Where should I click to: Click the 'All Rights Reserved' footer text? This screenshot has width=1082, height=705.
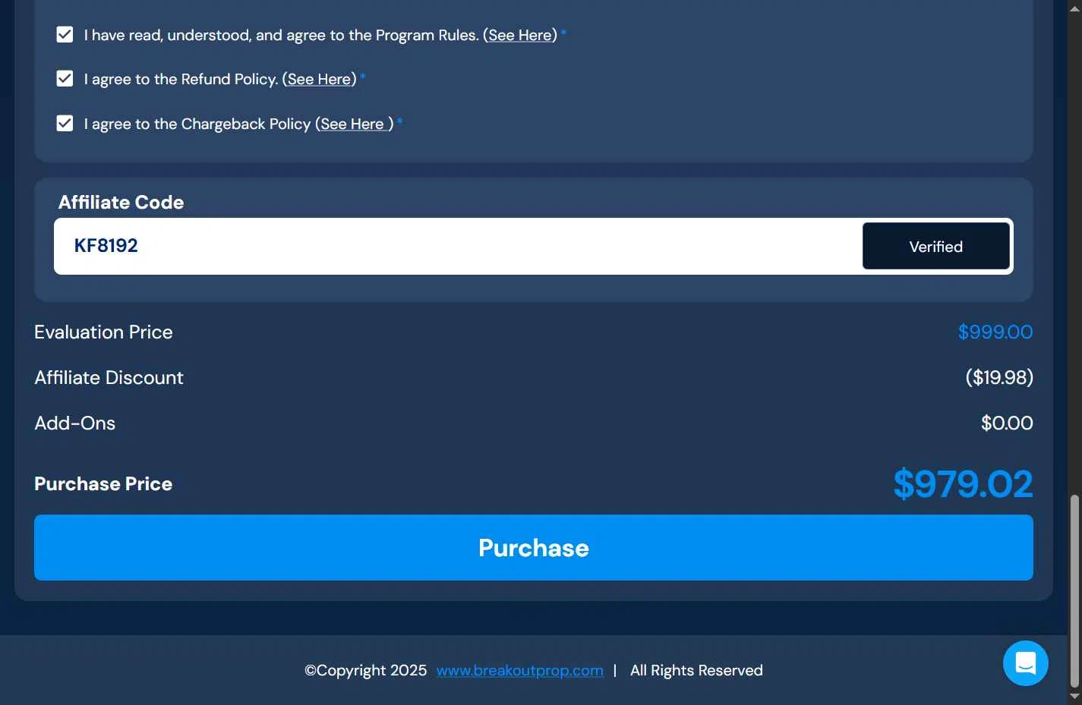[x=696, y=670]
